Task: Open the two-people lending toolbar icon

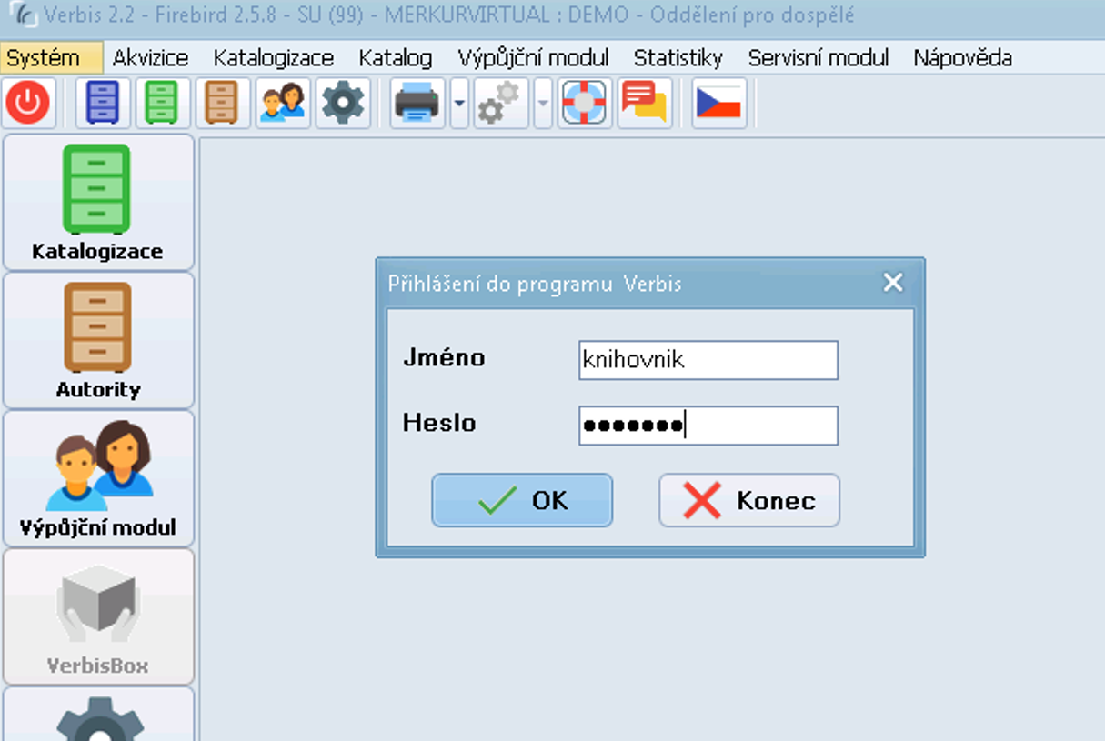Action: click(283, 103)
